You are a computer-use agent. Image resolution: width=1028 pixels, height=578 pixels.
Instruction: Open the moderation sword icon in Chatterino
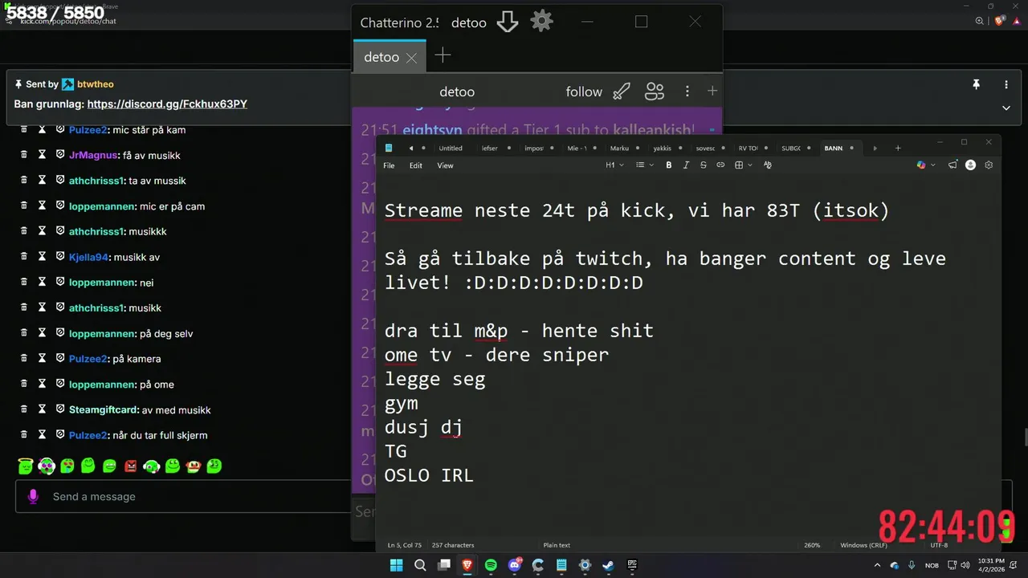622,92
